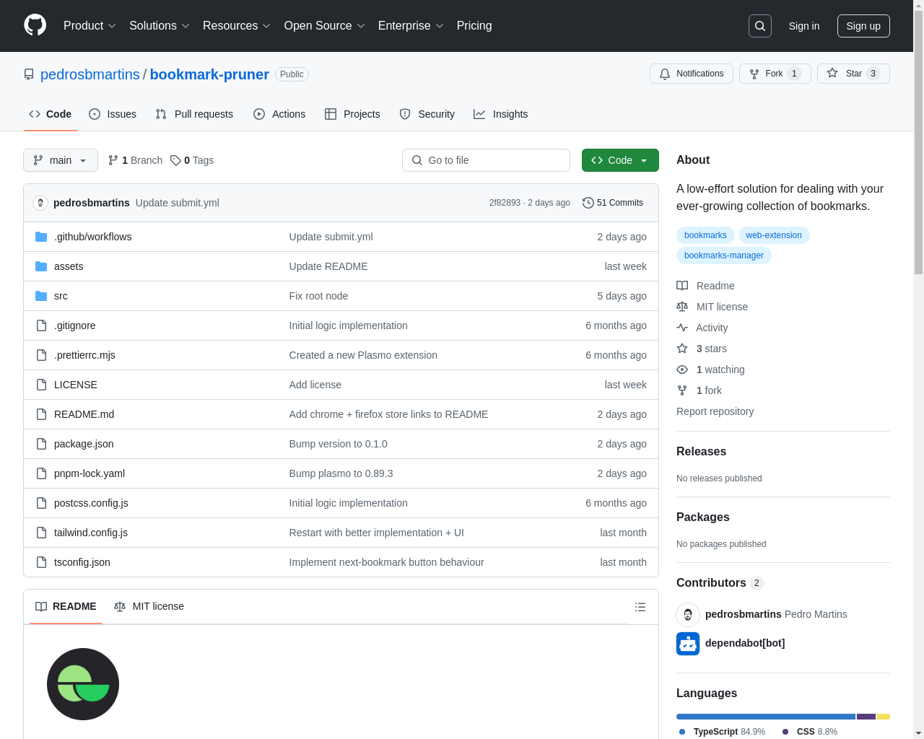
Task: Focus the Go to file search field
Action: [x=486, y=160]
